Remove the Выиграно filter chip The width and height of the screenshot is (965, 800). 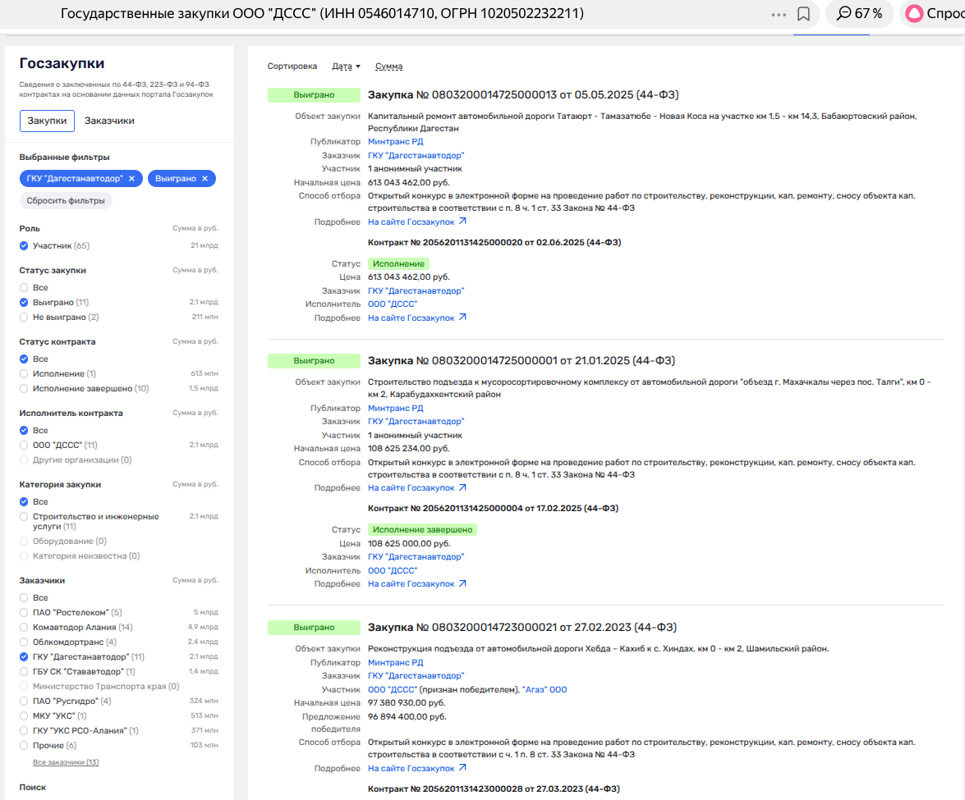click(204, 178)
